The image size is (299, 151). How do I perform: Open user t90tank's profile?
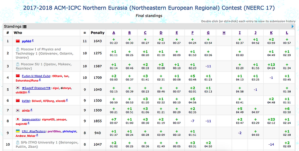coord(57,76)
